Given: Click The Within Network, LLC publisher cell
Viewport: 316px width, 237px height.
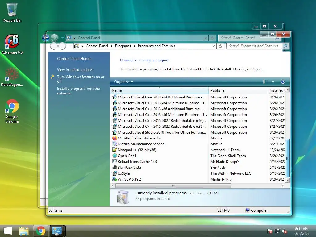Looking at the screenshot, I should click(231, 173).
